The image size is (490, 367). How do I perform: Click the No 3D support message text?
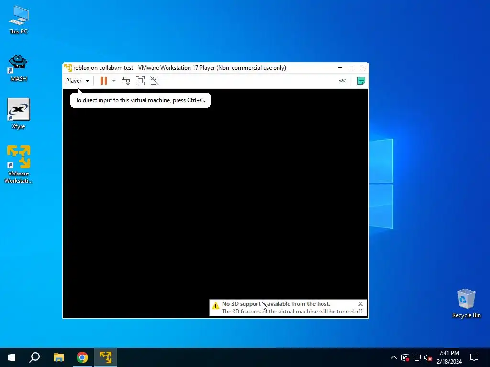coord(276,303)
